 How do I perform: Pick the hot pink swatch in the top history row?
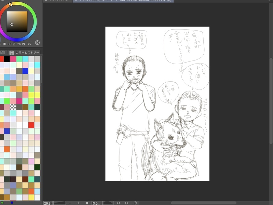click(13, 59)
